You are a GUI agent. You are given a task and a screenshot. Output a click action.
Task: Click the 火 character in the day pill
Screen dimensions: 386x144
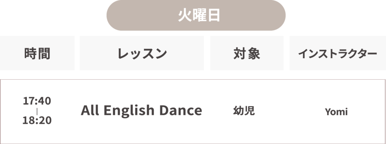coord(185,16)
